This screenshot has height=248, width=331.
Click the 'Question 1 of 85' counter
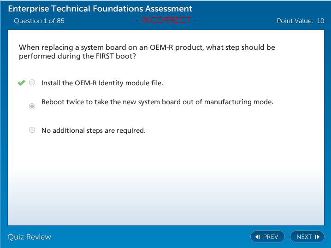39,21
